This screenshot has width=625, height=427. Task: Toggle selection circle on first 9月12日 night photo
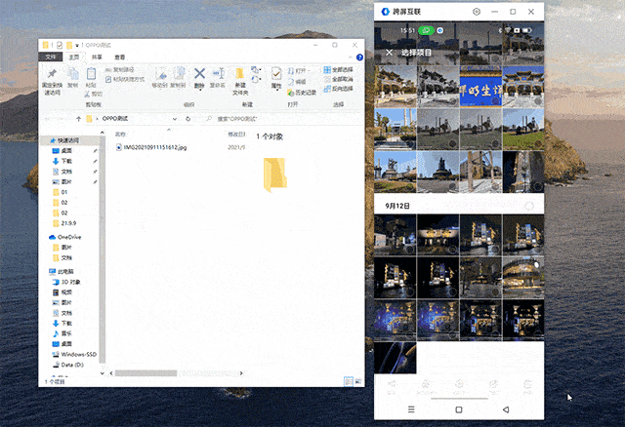pos(409,250)
